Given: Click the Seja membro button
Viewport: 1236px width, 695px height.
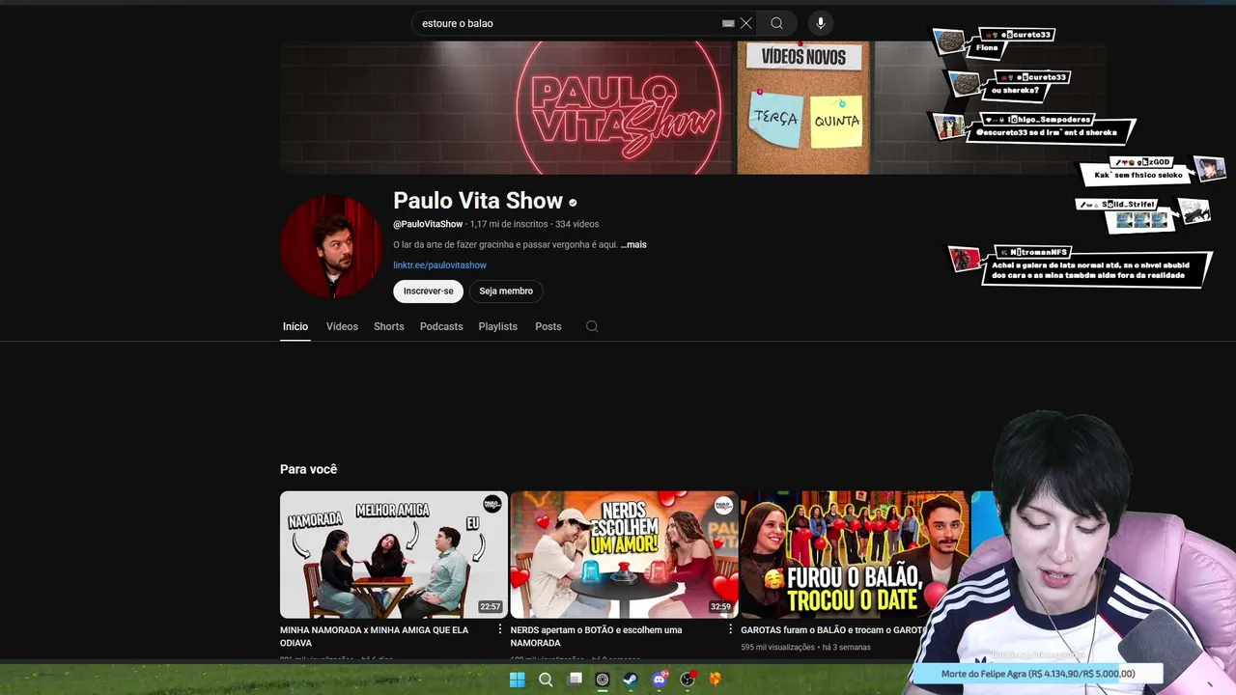Looking at the screenshot, I should click(x=506, y=292).
